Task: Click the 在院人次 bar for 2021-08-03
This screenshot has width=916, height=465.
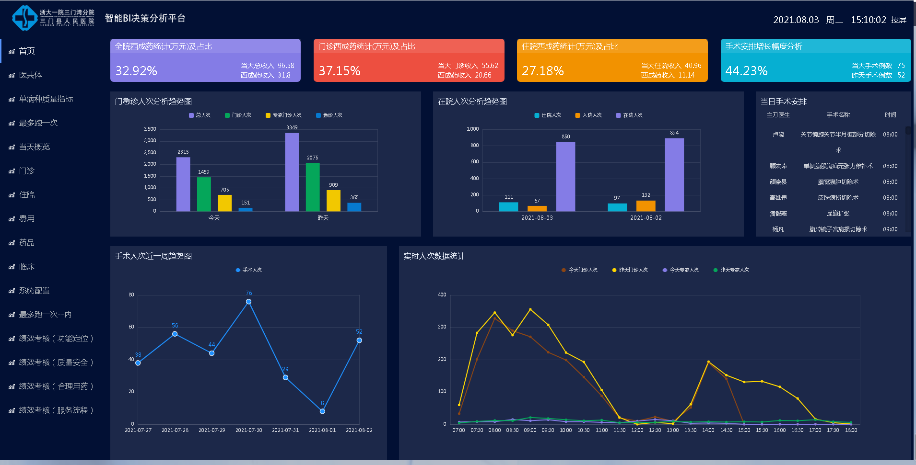Action: click(565, 176)
